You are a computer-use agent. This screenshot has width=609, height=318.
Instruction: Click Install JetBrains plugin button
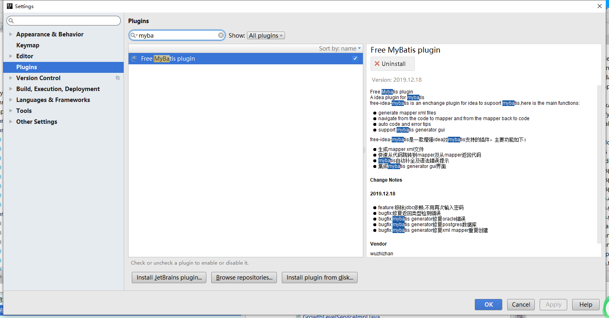click(169, 278)
